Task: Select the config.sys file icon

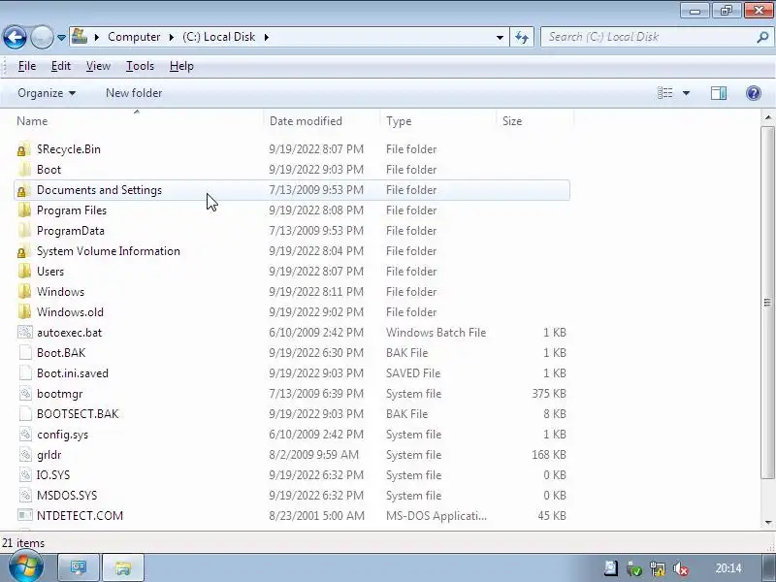Action: click(25, 435)
